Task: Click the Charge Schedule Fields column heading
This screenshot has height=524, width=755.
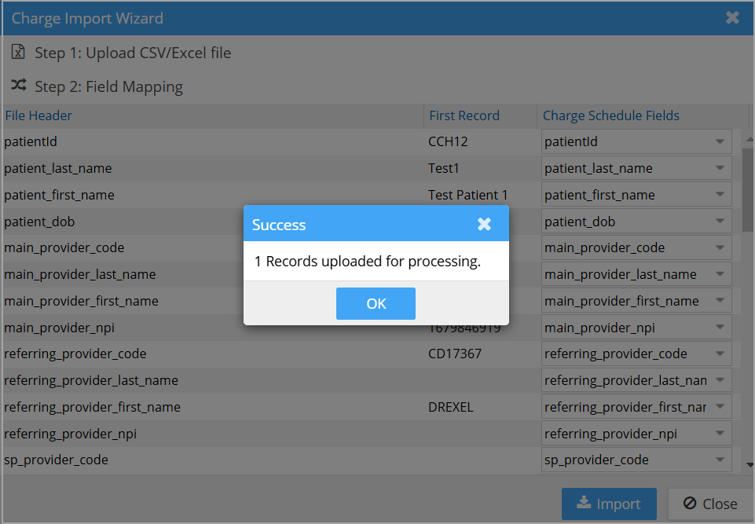Action: (610, 115)
